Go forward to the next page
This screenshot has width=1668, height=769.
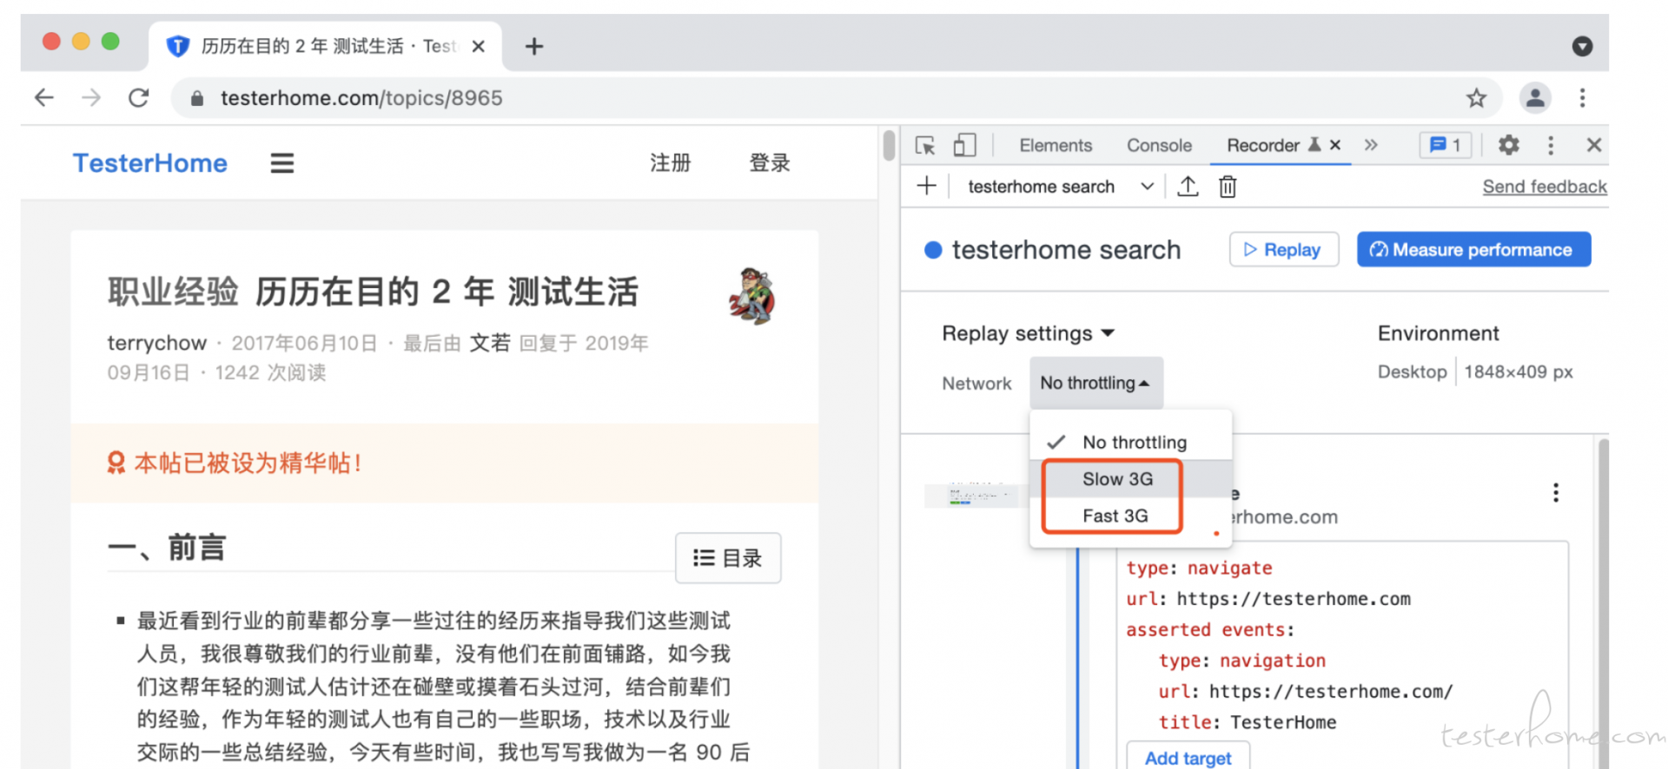[91, 98]
